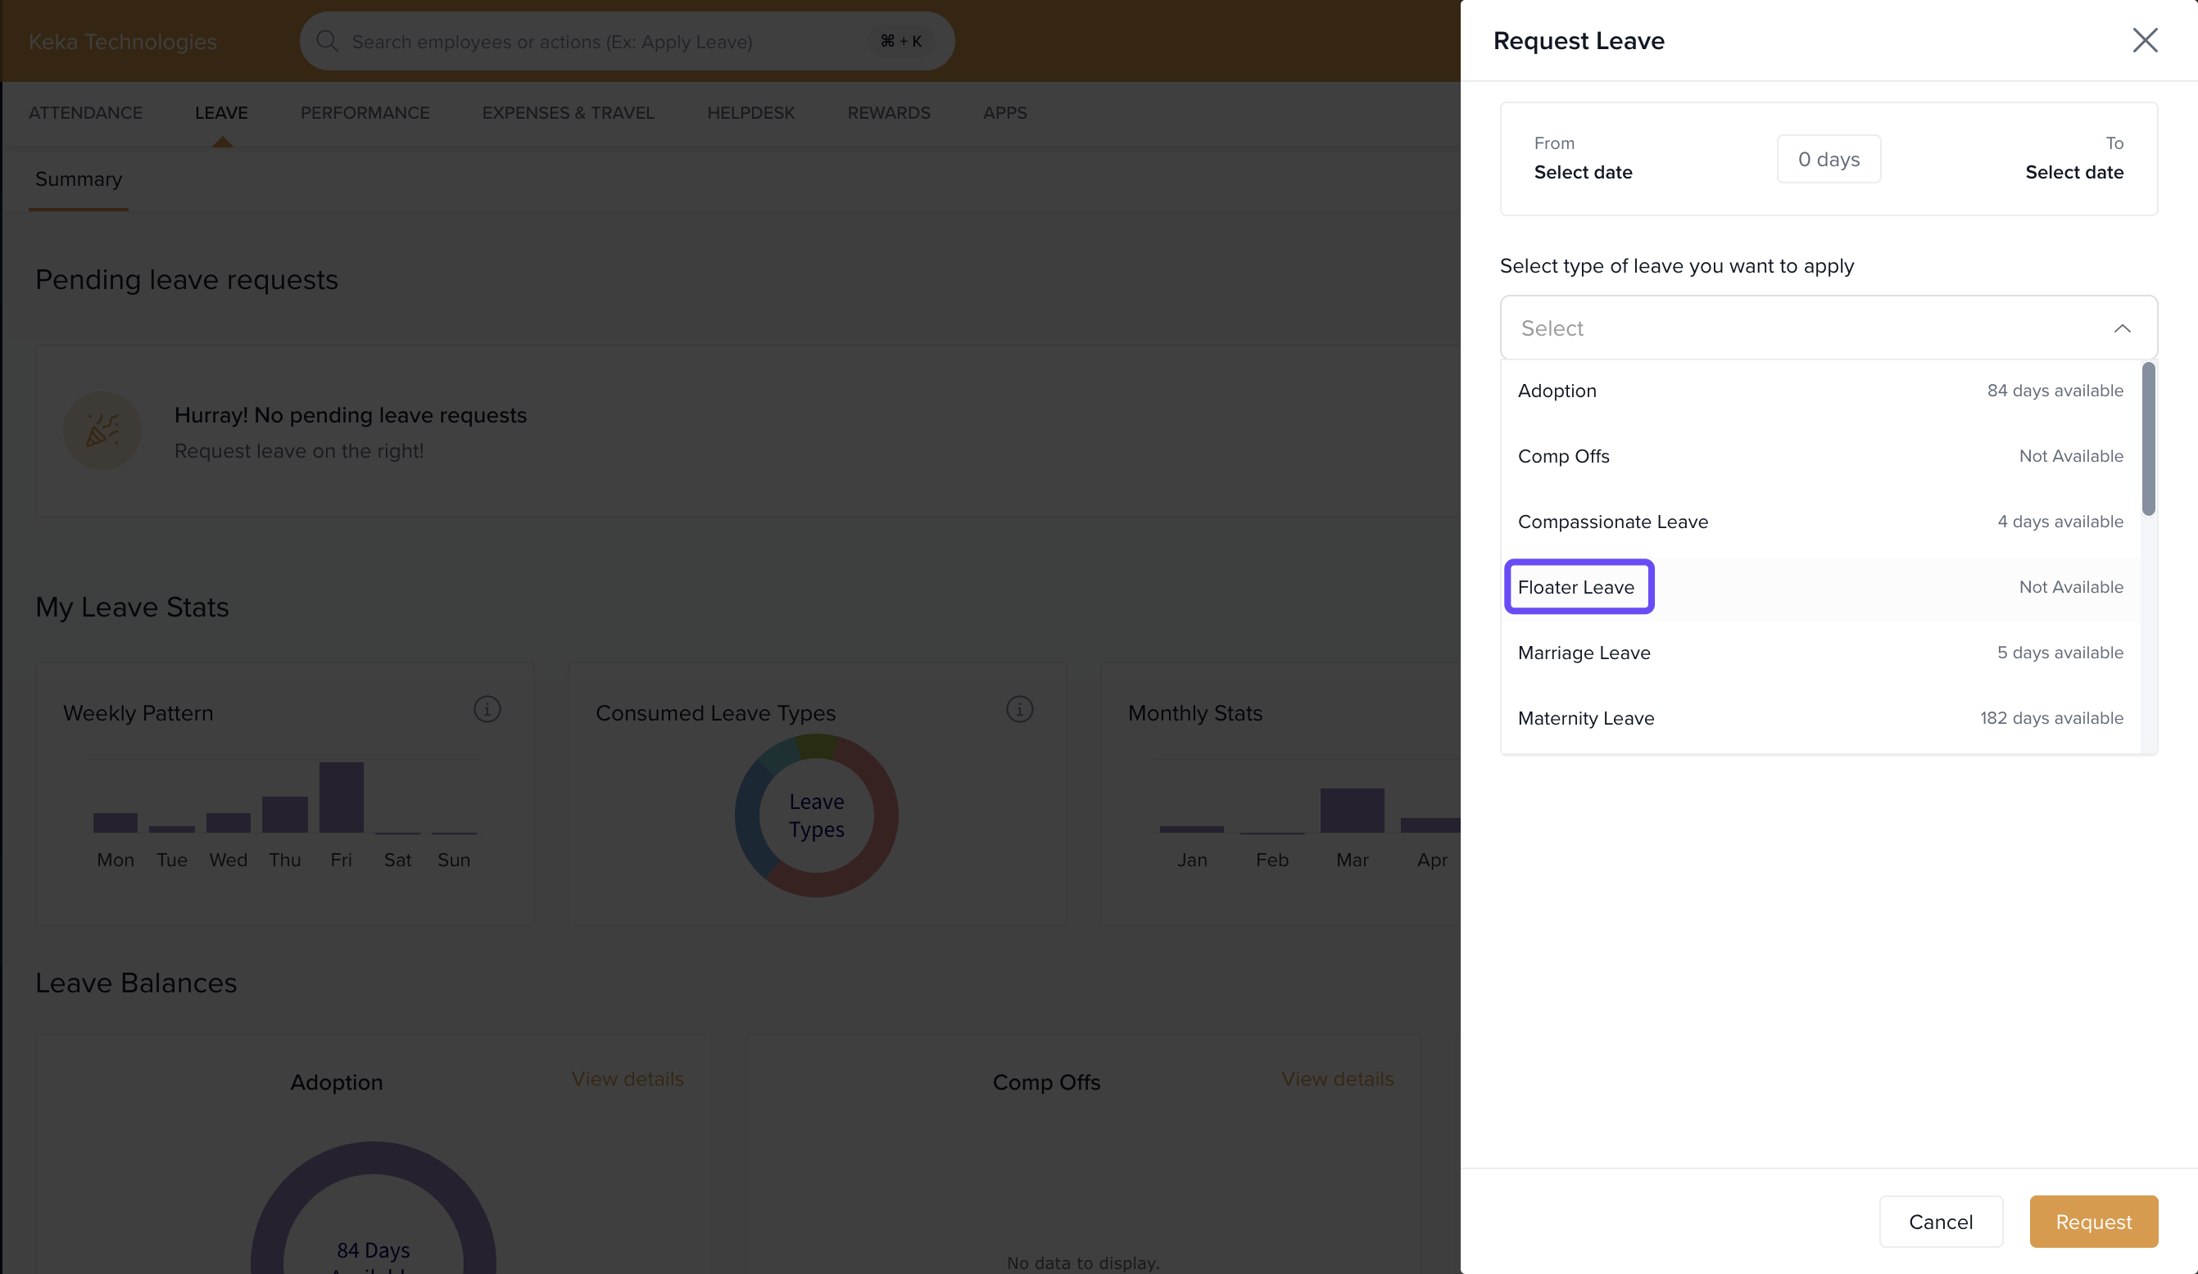This screenshot has height=1274, width=2198.
Task: Go to the Helpdesk tab
Action: [750, 112]
